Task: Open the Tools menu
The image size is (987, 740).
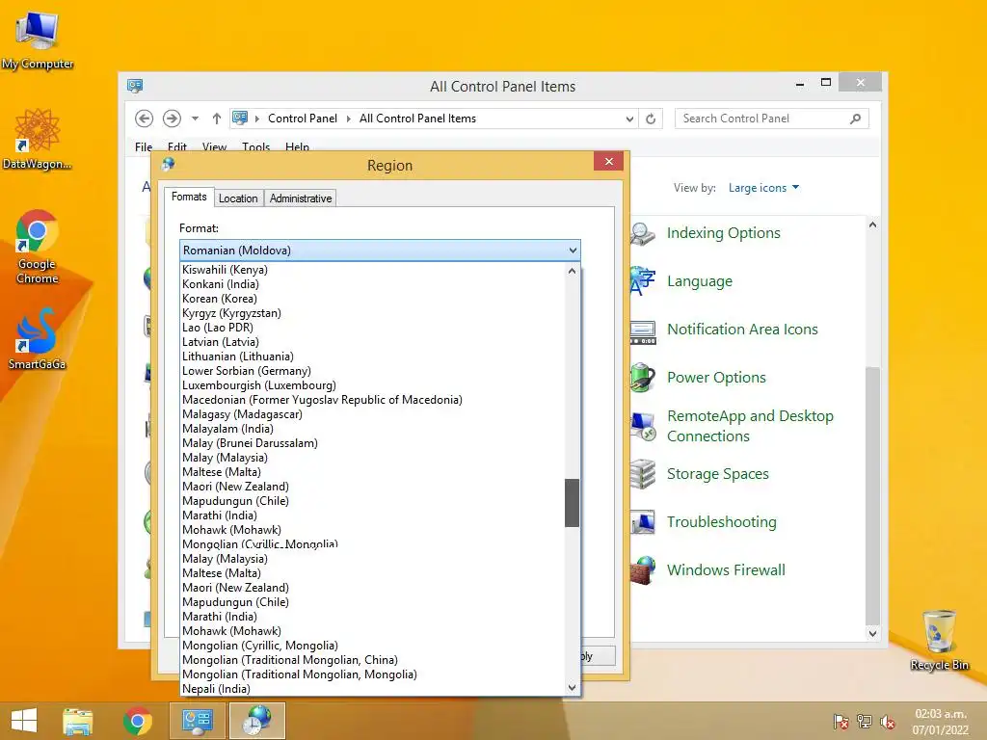Action: (x=255, y=147)
